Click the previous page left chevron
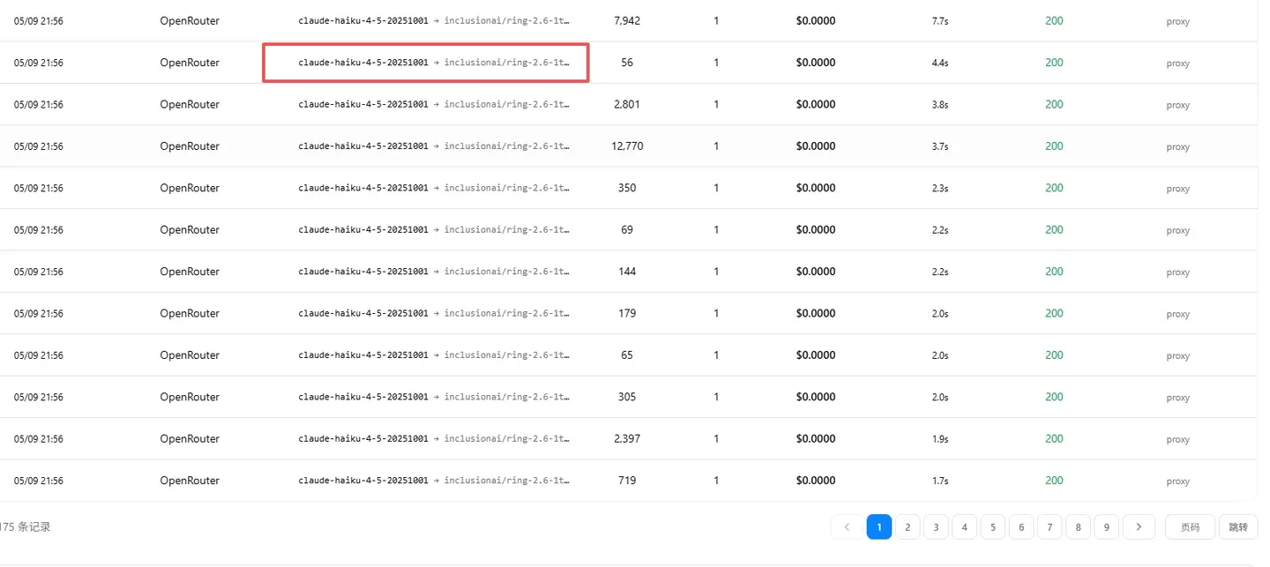The image size is (1270, 567). click(848, 527)
